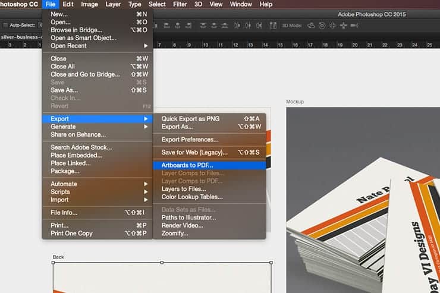Viewport: 440px width, 293px height.
Task: Select the Back artboard label
Action: [x=58, y=257]
